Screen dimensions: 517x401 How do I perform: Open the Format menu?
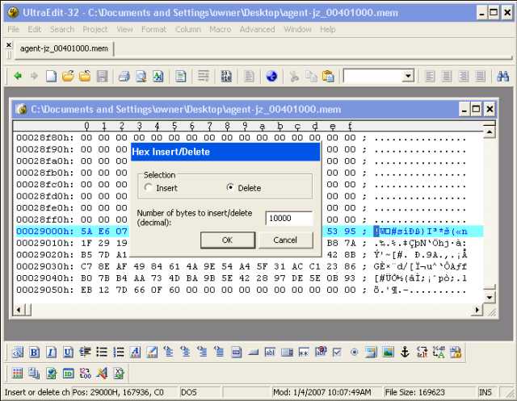(x=153, y=29)
